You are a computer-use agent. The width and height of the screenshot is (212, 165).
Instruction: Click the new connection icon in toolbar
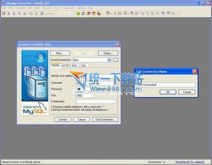(x=4, y=14)
